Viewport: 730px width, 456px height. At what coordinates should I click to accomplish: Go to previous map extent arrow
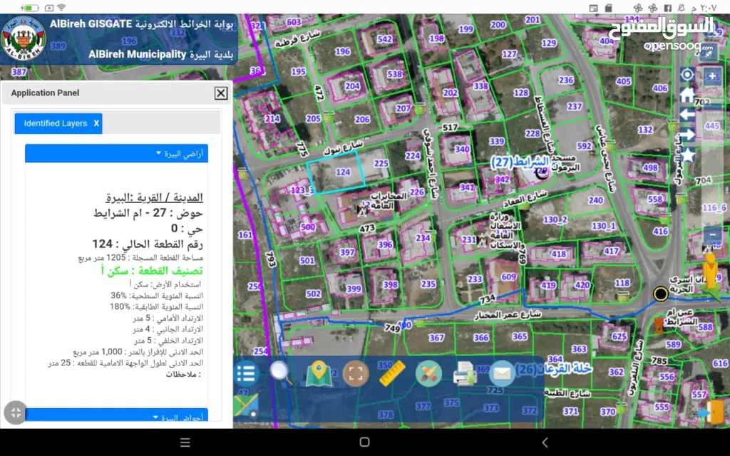point(687,114)
